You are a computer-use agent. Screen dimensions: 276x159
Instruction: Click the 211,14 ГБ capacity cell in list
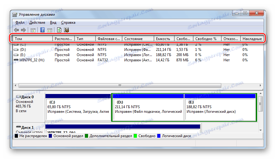(163, 50)
